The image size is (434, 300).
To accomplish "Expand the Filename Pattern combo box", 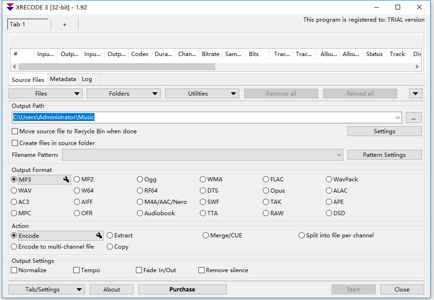I will point(339,155).
